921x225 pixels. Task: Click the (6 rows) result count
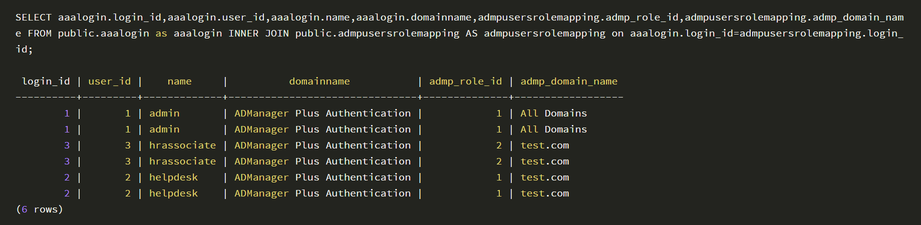[40, 209]
